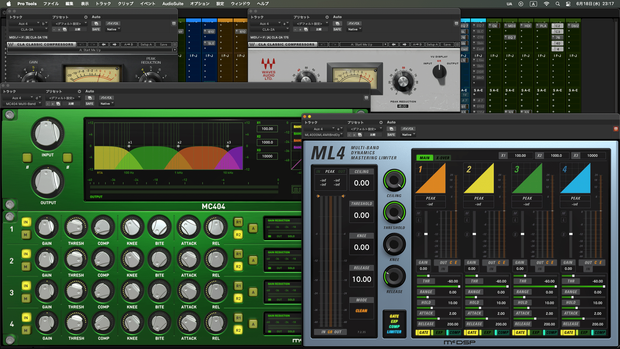Image resolution: width=620 pixels, height=349 pixels.
Task: Load previous preset arrow in CLA-2A
Action: coord(394,44)
